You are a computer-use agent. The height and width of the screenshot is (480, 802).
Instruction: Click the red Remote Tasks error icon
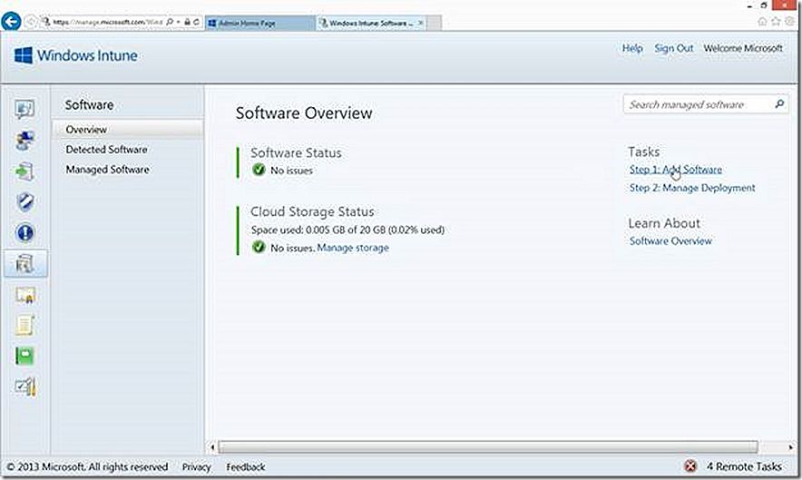[690, 466]
